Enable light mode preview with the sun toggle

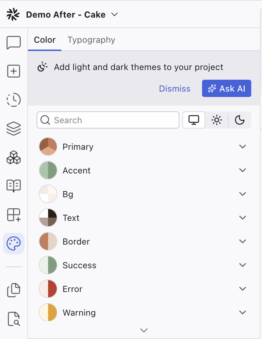pos(217,120)
